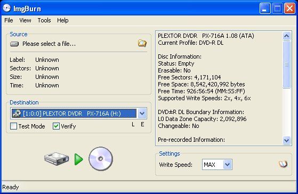The height and width of the screenshot is (194, 298).
Task: Open the Write Speed MAX dropdown
Action: [x=227, y=164]
